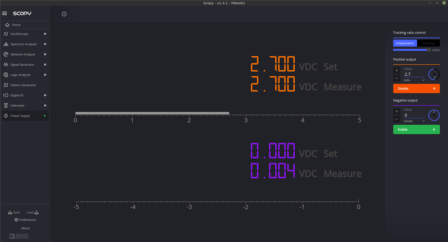Click the negative output rotary knob
This screenshot has height=242, width=448.
click(x=434, y=115)
